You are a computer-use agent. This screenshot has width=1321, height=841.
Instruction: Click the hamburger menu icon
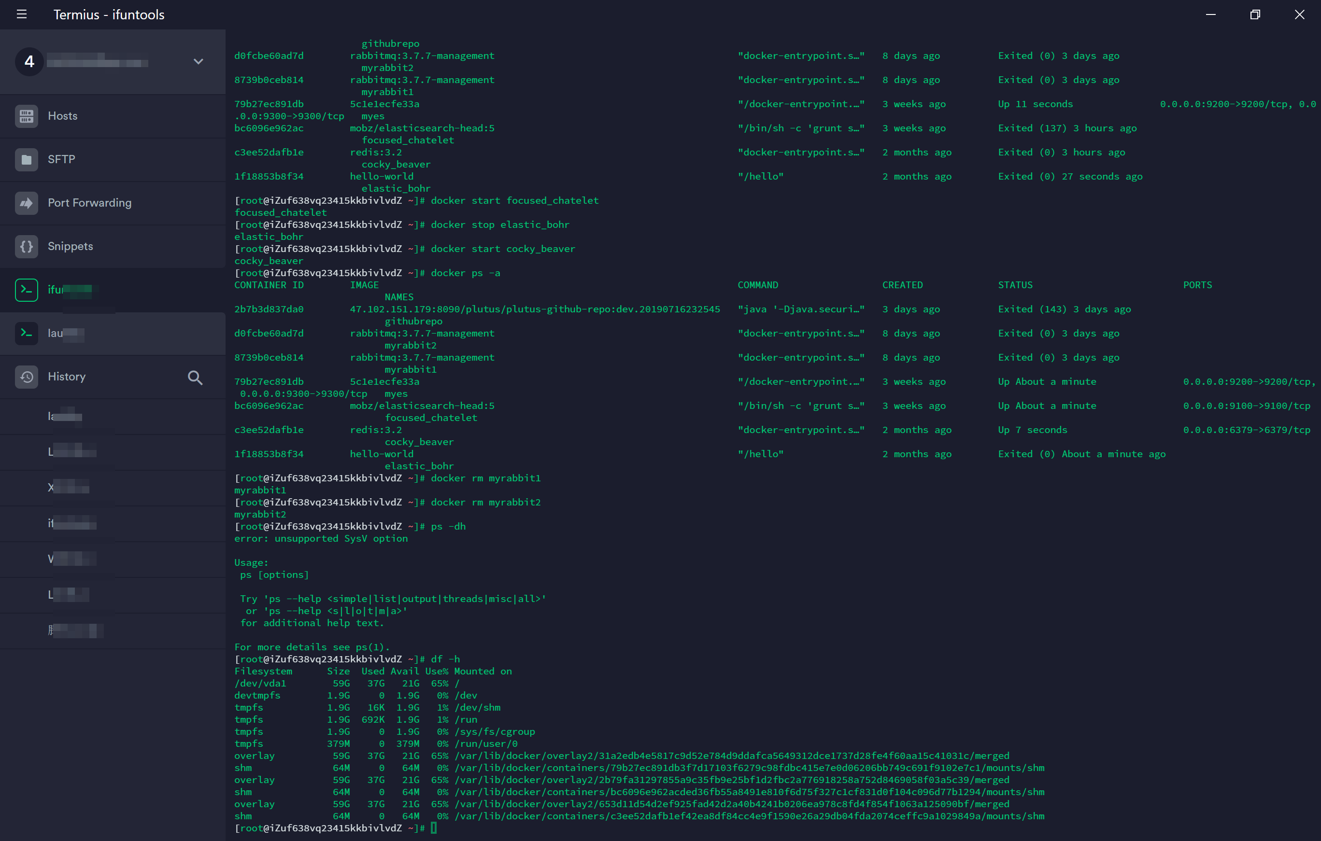[21, 14]
